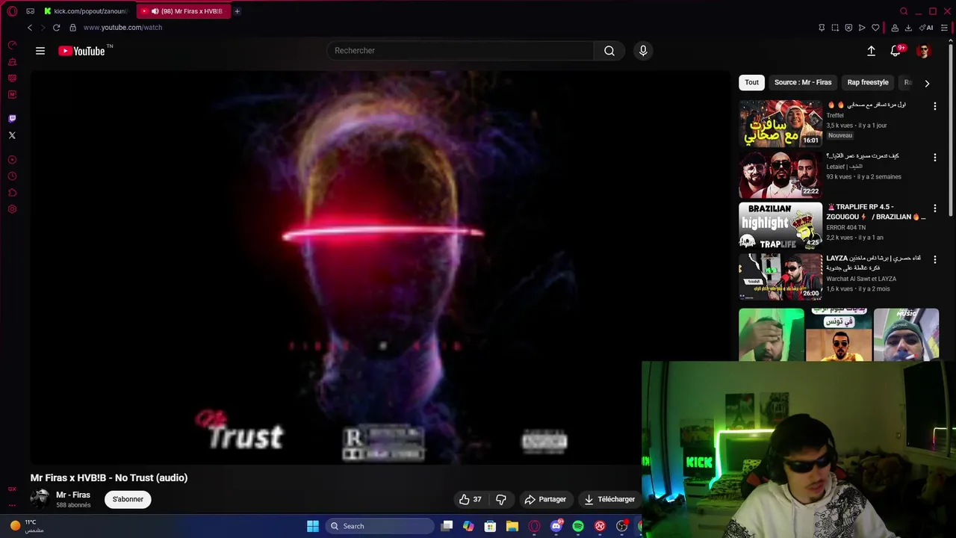Click the Télécharger download button
Viewport: 956px width, 538px height.
pyautogui.click(x=609, y=499)
